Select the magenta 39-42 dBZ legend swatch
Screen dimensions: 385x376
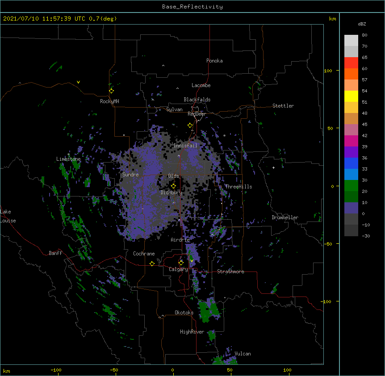click(351, 141)
